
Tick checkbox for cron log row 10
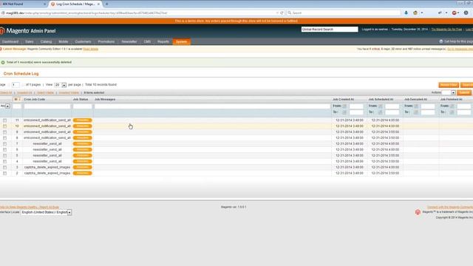(5, 126)
